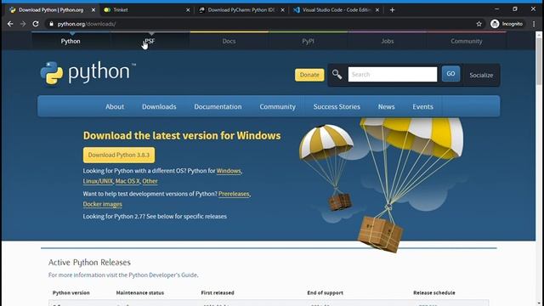Open Community in the main navigation
Image resolution: width=544 pixels, height=306 pixels.
[x=278, y=106]
